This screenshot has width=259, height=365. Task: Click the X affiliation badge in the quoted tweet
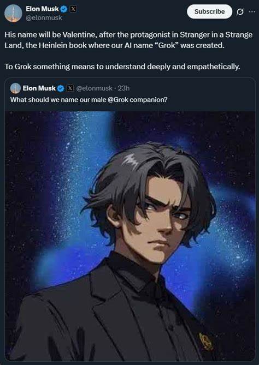(x=70, y=88)
